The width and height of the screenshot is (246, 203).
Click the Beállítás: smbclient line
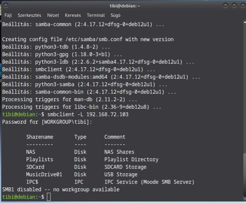79,69
